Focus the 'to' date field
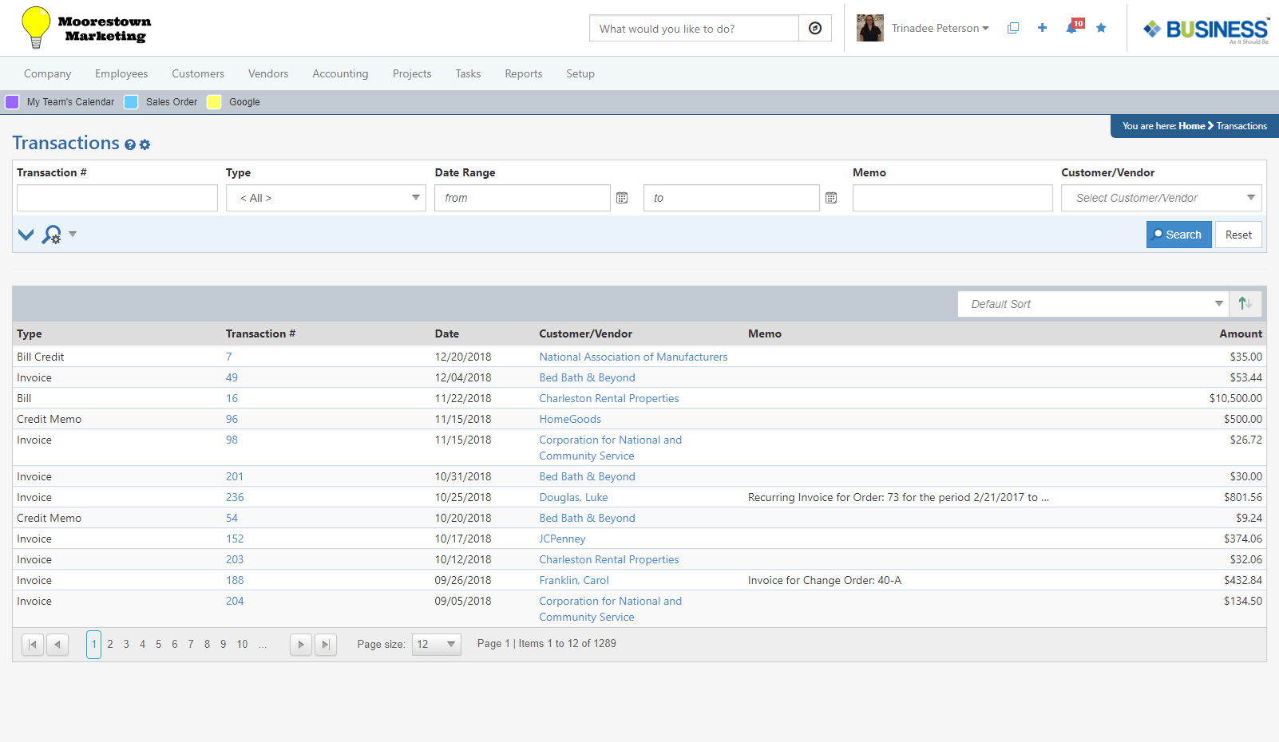1279x742 pixels. [731, 198]
